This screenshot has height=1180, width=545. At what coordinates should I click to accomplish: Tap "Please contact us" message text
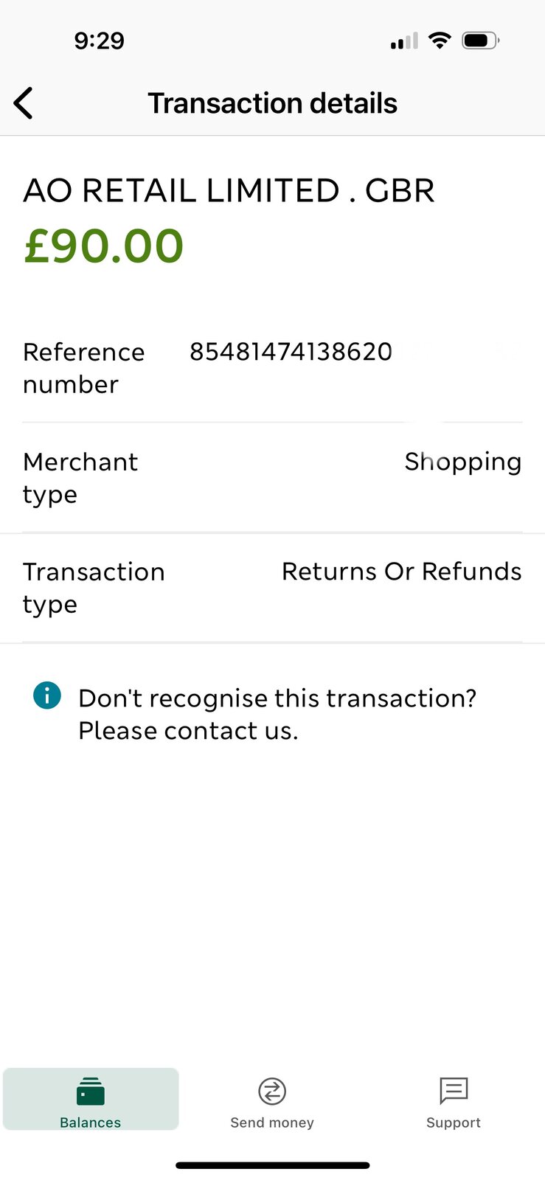click(188, 731)
